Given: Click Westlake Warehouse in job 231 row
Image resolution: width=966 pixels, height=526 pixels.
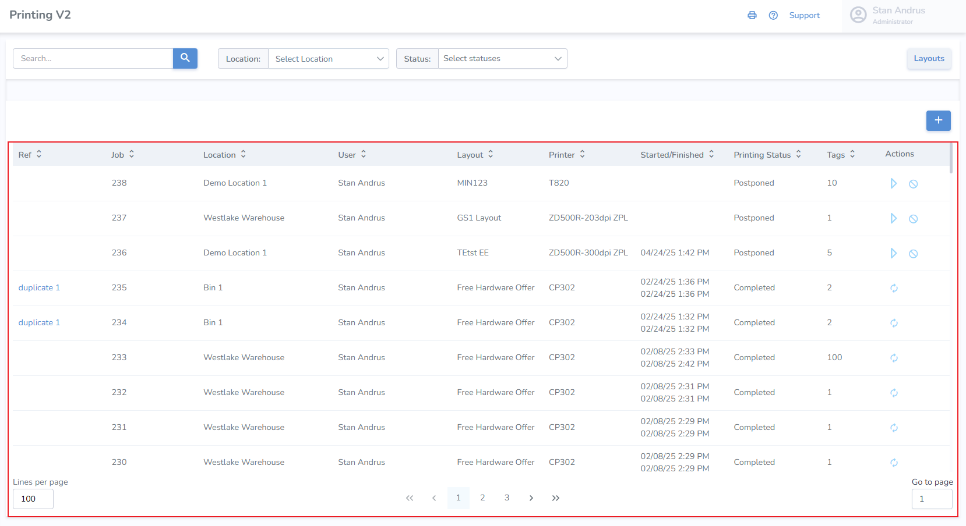Looking at the screenshot, I should [244, 428].
